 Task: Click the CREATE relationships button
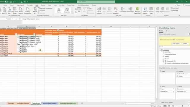tap(185, 44)
